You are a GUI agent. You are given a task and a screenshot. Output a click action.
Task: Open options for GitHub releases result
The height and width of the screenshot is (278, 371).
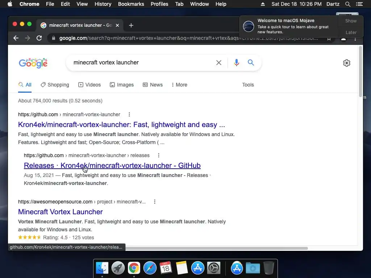coord(159,155)
